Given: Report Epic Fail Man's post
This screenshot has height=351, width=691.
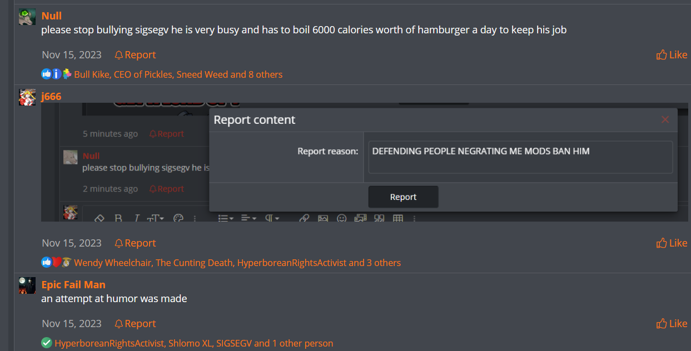Looking at the screenshot, I should (135, 324).
